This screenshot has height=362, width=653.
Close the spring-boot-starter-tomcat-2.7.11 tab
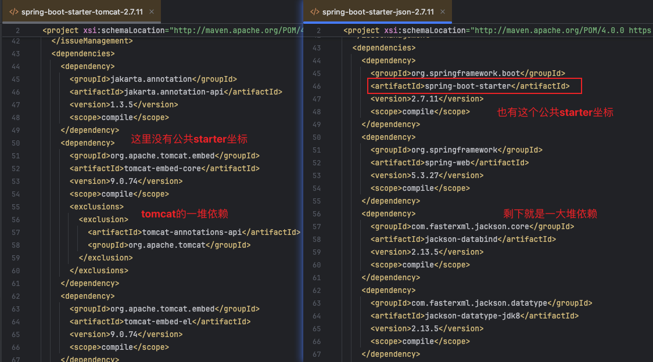click(x=152, y=12)
